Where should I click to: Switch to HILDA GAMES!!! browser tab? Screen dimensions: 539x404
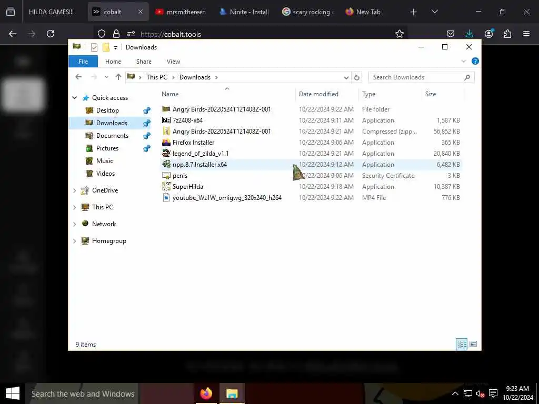point(51,12)
